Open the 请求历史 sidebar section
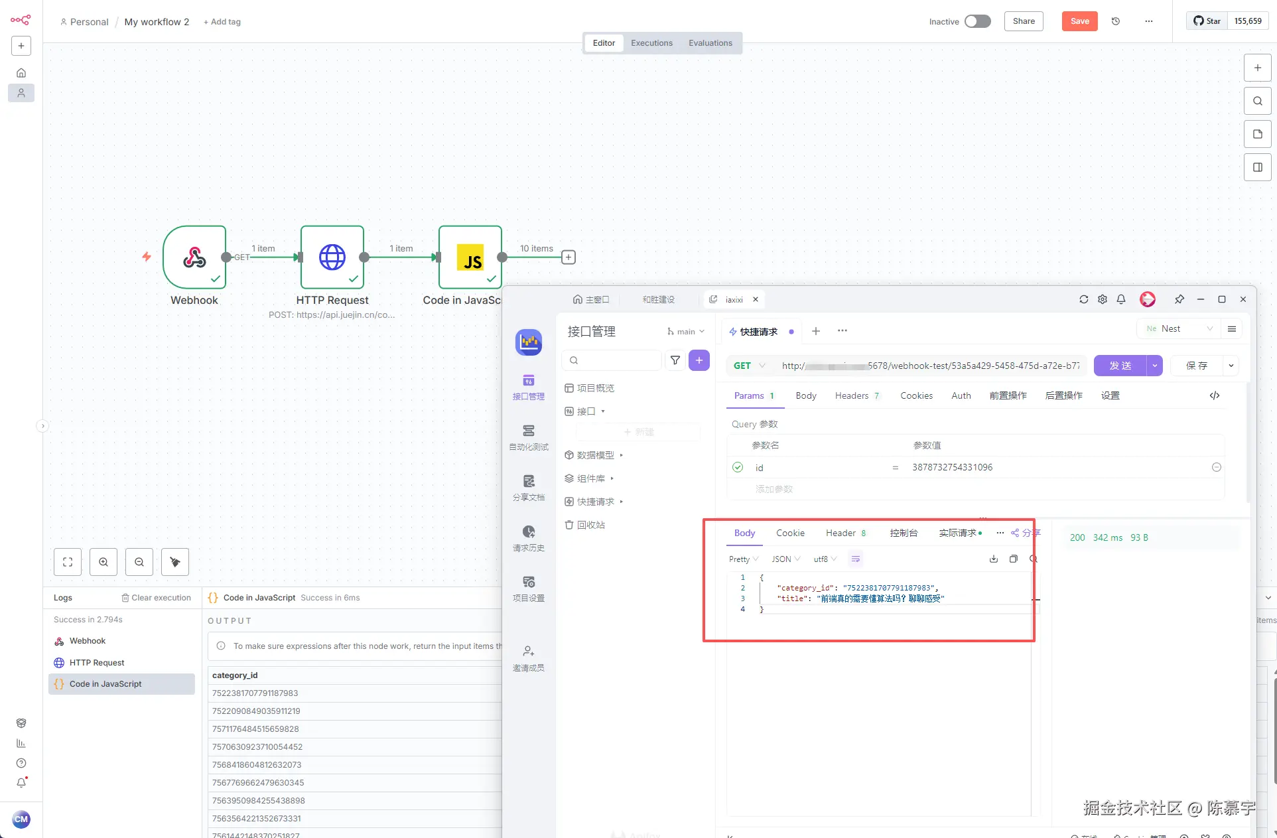 tap(529, 538)
